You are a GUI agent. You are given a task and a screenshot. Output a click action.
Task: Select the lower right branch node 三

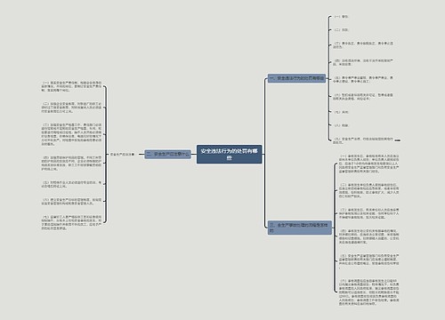(x=300, y=228)
